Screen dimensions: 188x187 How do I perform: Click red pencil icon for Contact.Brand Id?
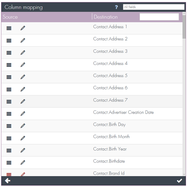click(23, 174)
